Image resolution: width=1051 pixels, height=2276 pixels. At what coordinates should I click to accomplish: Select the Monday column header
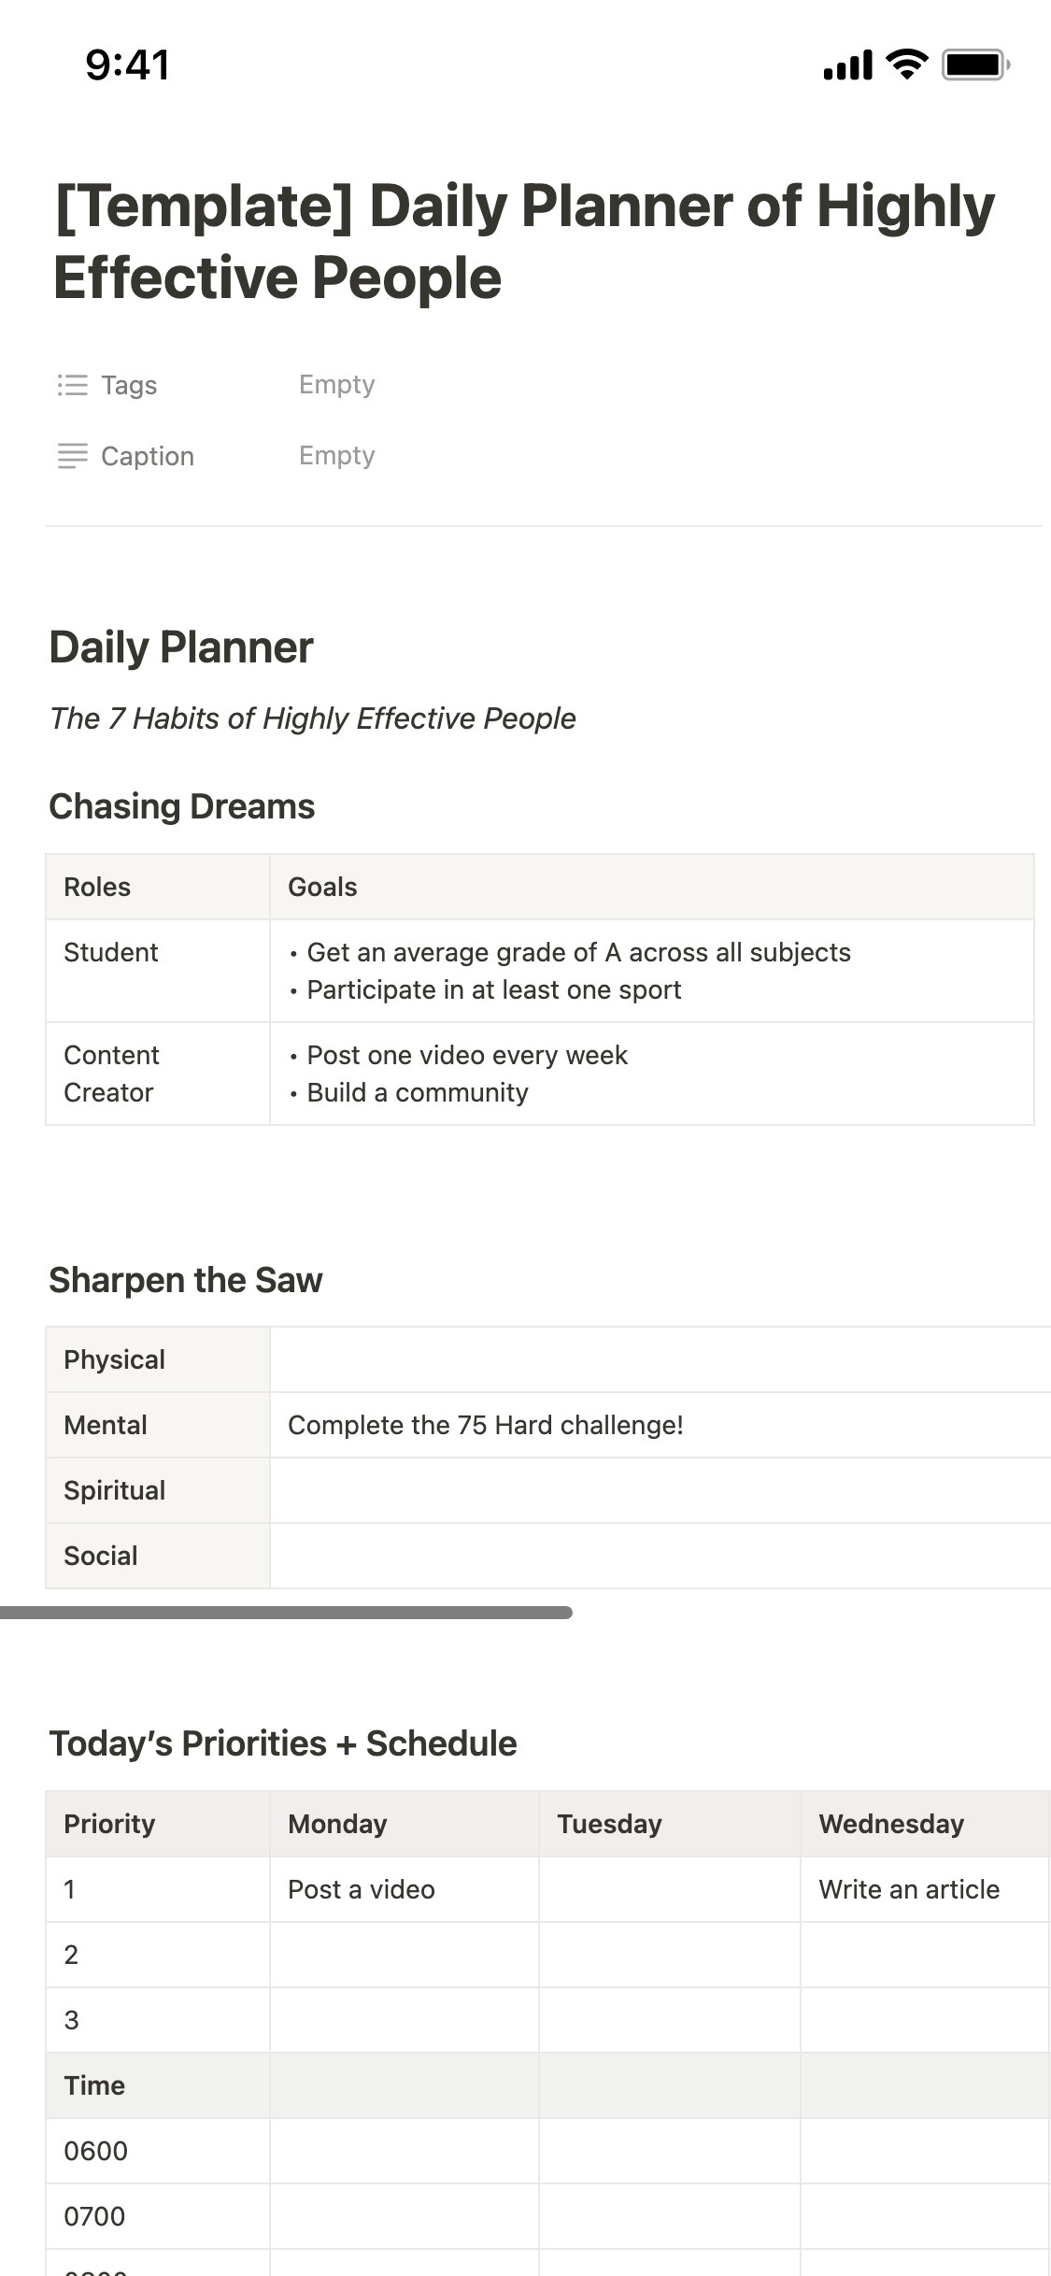tap(337, 1824)
